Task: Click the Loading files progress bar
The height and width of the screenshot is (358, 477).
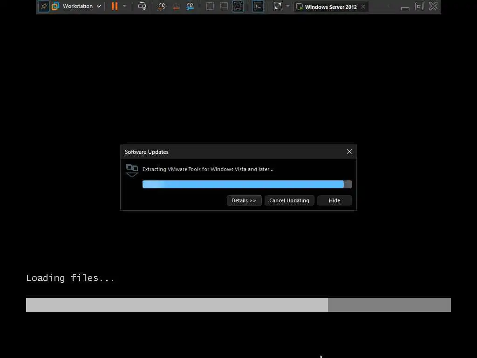Action: point(238,305)
